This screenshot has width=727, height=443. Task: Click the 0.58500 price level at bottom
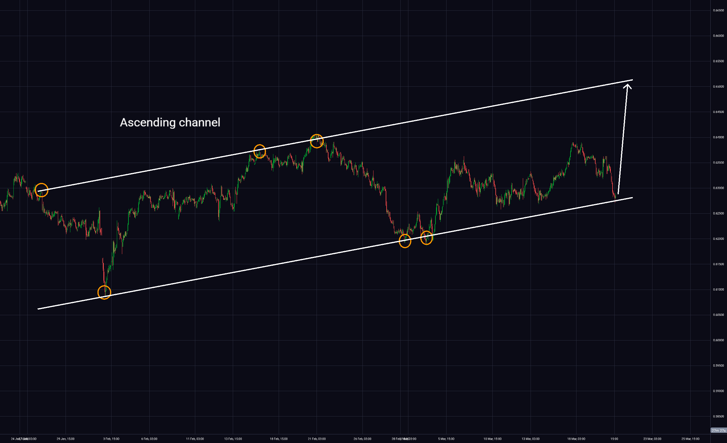(718, 416)
